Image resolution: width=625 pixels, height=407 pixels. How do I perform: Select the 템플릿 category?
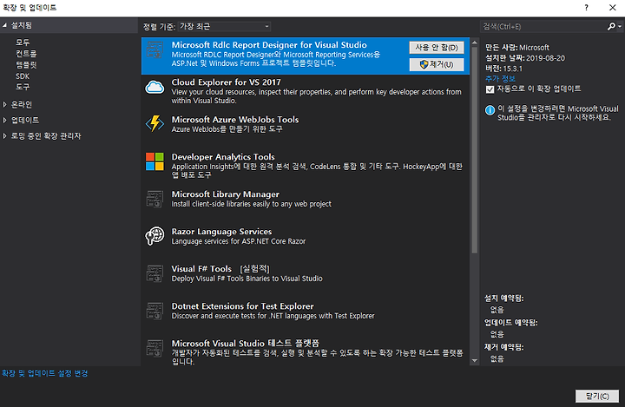[x=26, y=64]
